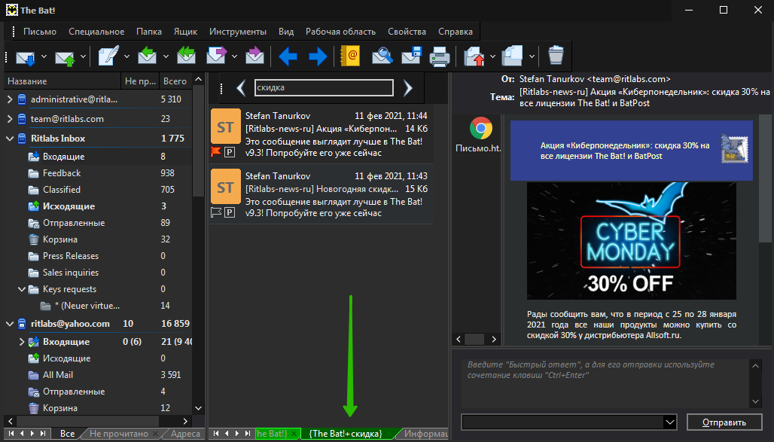Collapse the Ritlabs Inbox account tree
Image resolution: width=774 pixels, height=442 pixels.
pos(10,139)
